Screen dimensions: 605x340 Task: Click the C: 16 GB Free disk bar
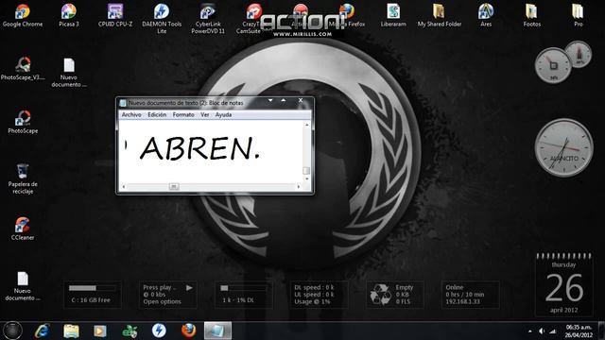92,288
